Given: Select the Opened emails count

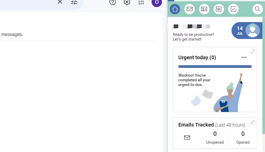Looking at the screenshot, I should (x=243, y=134).
